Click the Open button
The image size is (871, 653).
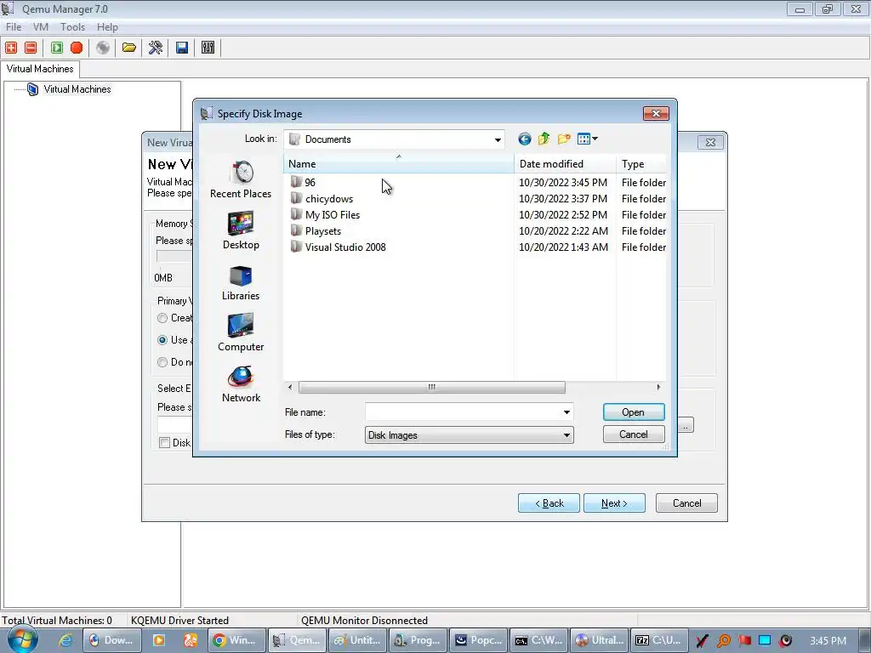pyautogui.click(x=634, y=412)
